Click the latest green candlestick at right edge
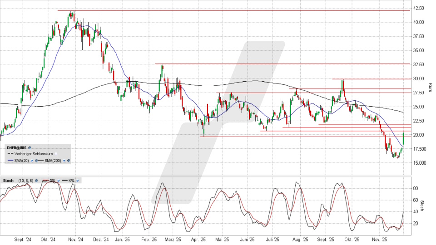Viewport: 436px width, 245px height. click(x=403, y=137)
